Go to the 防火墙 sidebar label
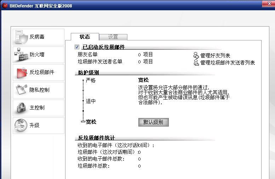The image size is (275, 179). pyautogui.click(x=37, y=55)
